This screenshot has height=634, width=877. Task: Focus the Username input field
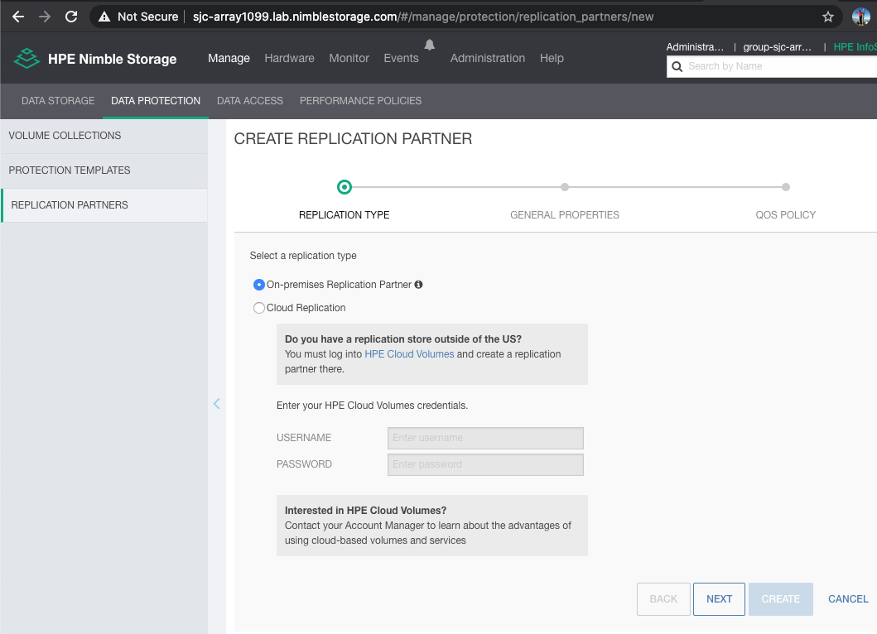(x=485, y=438)
